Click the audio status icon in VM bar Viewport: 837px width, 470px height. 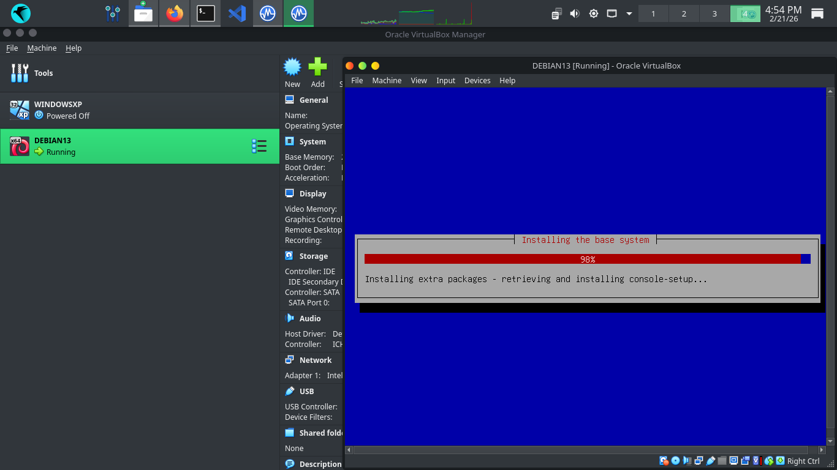tap(687, 461)
